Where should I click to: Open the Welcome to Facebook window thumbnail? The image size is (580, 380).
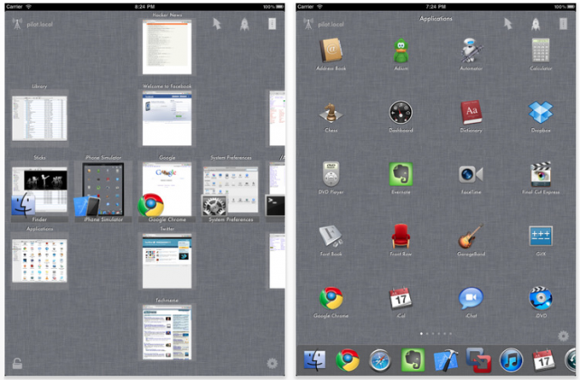click(167, 118)
